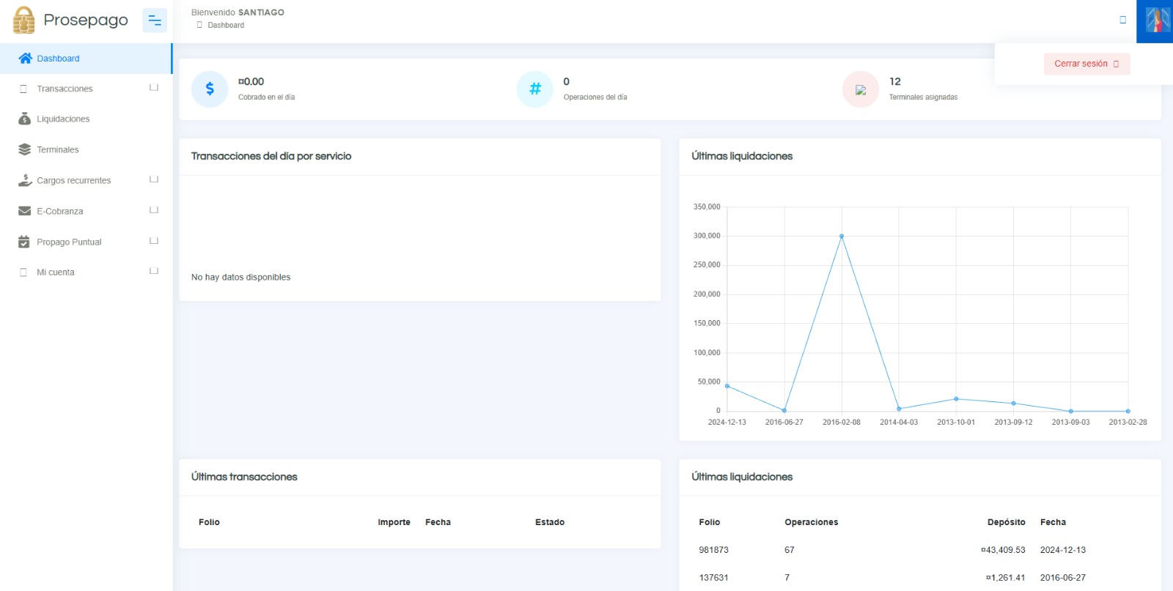Expand the Mi cuenta submenu arrow
The height and width of the screenshot is (591, 1173).
(x=154, y=271)
